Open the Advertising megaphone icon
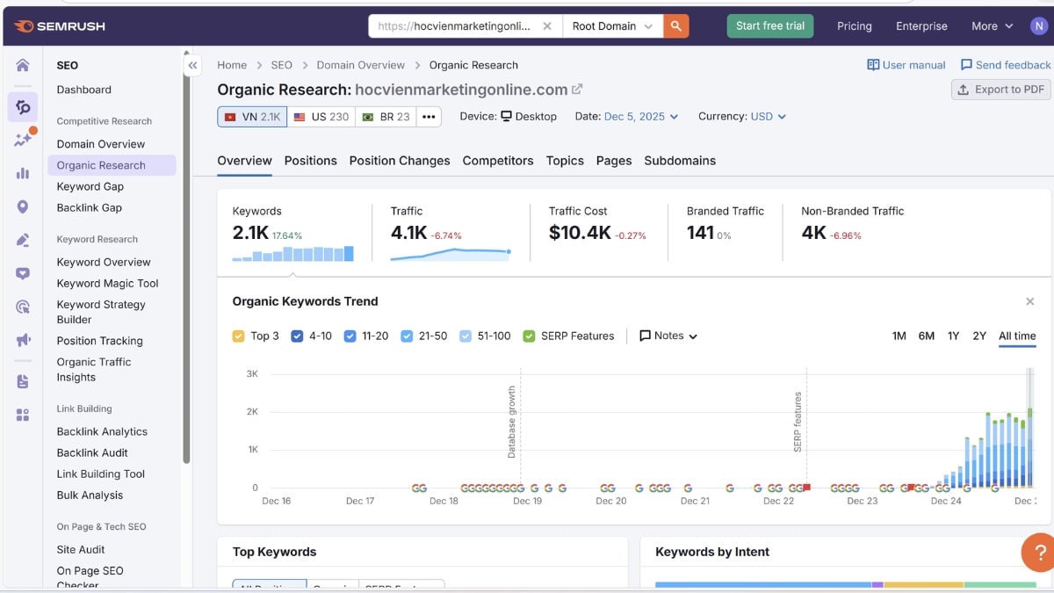 pyautogui.click(x=23, y=340)
